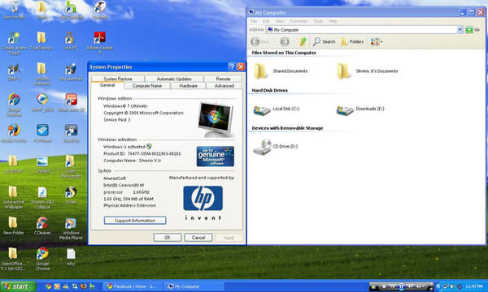Switch to Facebook Chrome taskbar button

coord(133,286)
